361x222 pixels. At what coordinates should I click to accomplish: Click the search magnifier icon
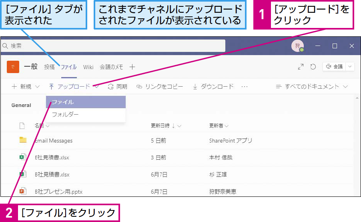5,46
